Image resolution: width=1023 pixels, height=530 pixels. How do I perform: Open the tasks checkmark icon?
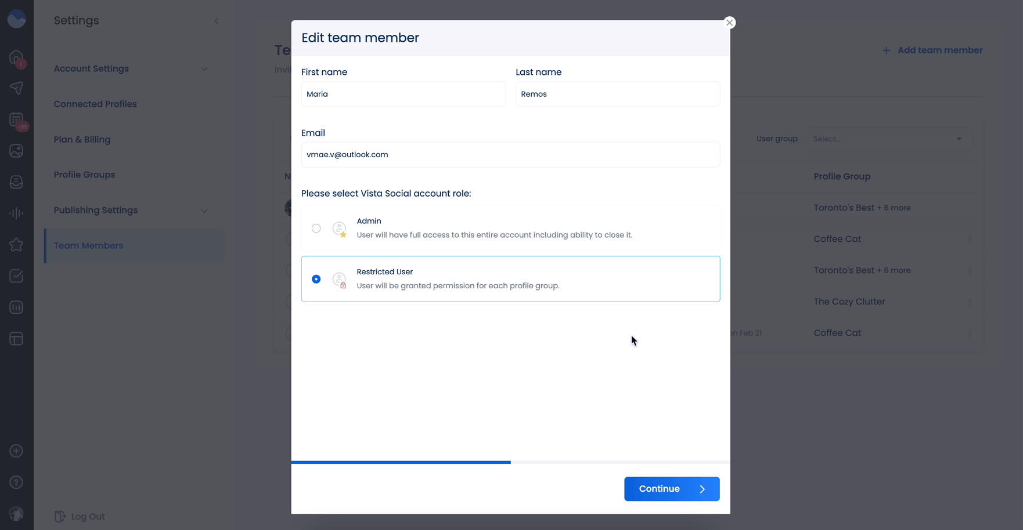click(x=16, y=276)
